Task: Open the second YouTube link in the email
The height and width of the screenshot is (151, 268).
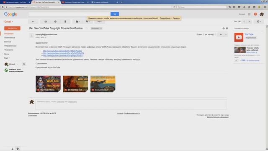Action: [x=64, y=53]
